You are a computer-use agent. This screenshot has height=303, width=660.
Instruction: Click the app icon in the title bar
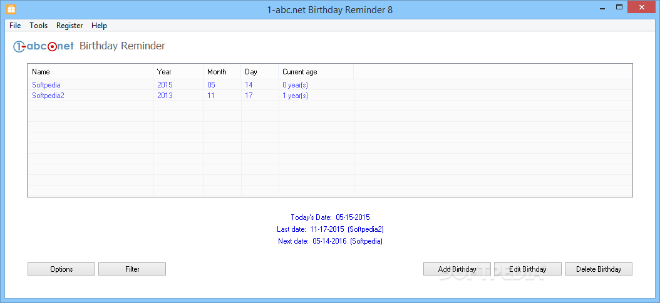tap(11, 9)
